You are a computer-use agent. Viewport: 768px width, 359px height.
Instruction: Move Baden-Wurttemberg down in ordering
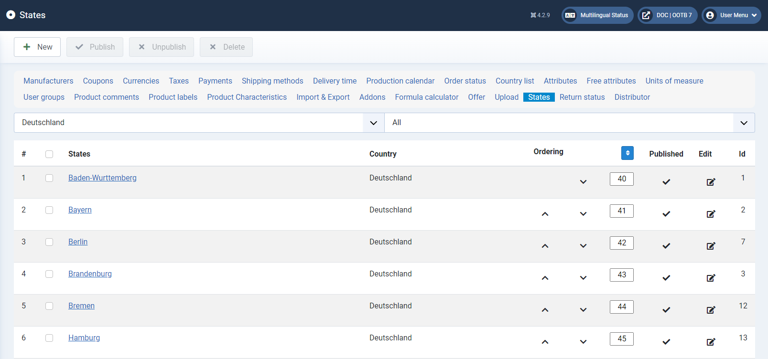tap(583, 182)
